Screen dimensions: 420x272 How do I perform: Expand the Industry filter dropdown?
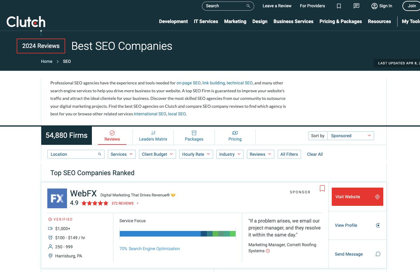(230, 154)
